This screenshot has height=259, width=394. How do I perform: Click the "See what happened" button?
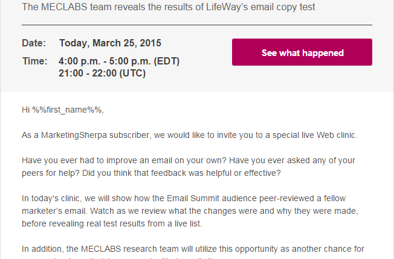click(302, 52)
